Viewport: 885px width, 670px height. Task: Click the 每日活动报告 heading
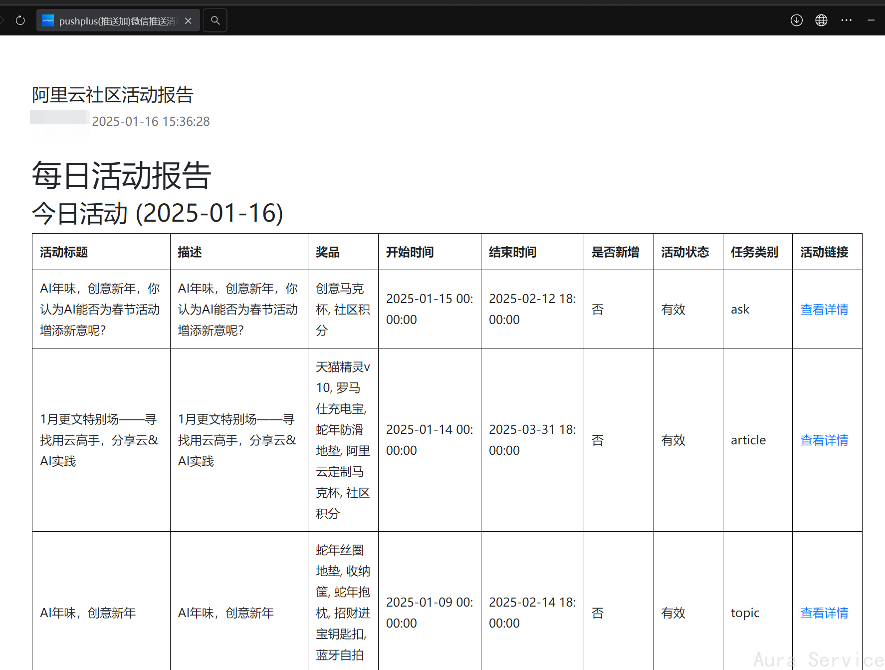click(x=122, y=176)
